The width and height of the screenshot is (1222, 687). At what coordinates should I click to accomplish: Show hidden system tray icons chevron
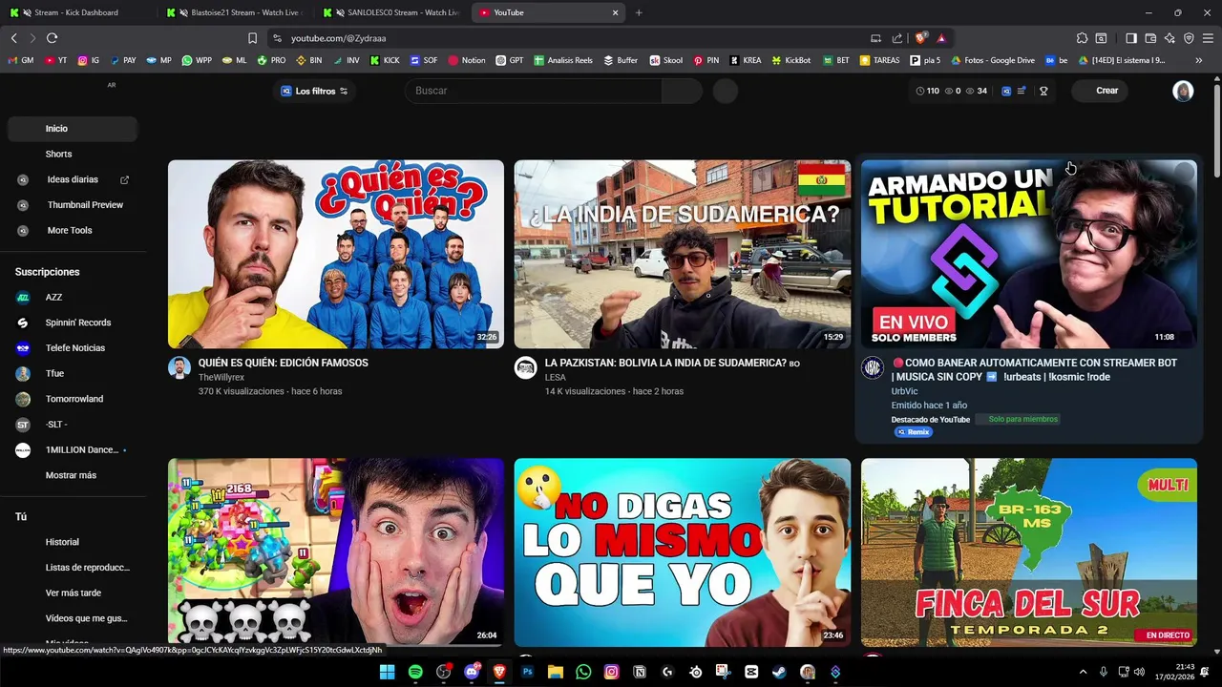coord(1083,672)
